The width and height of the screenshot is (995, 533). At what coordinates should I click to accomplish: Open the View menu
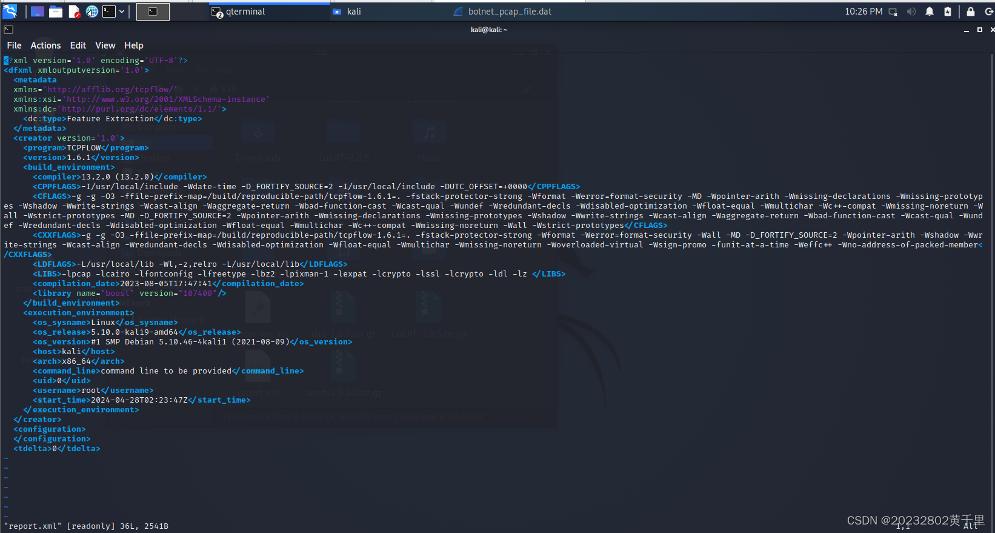(105, 45)
